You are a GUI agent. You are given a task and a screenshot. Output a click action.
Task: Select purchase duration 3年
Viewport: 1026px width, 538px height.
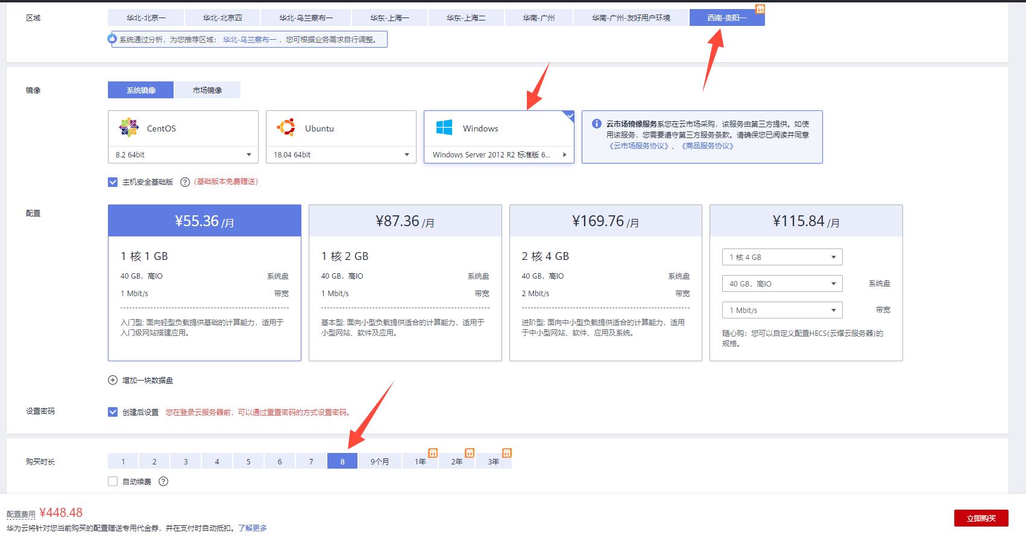pyautogui.click(x=494, y=461)
